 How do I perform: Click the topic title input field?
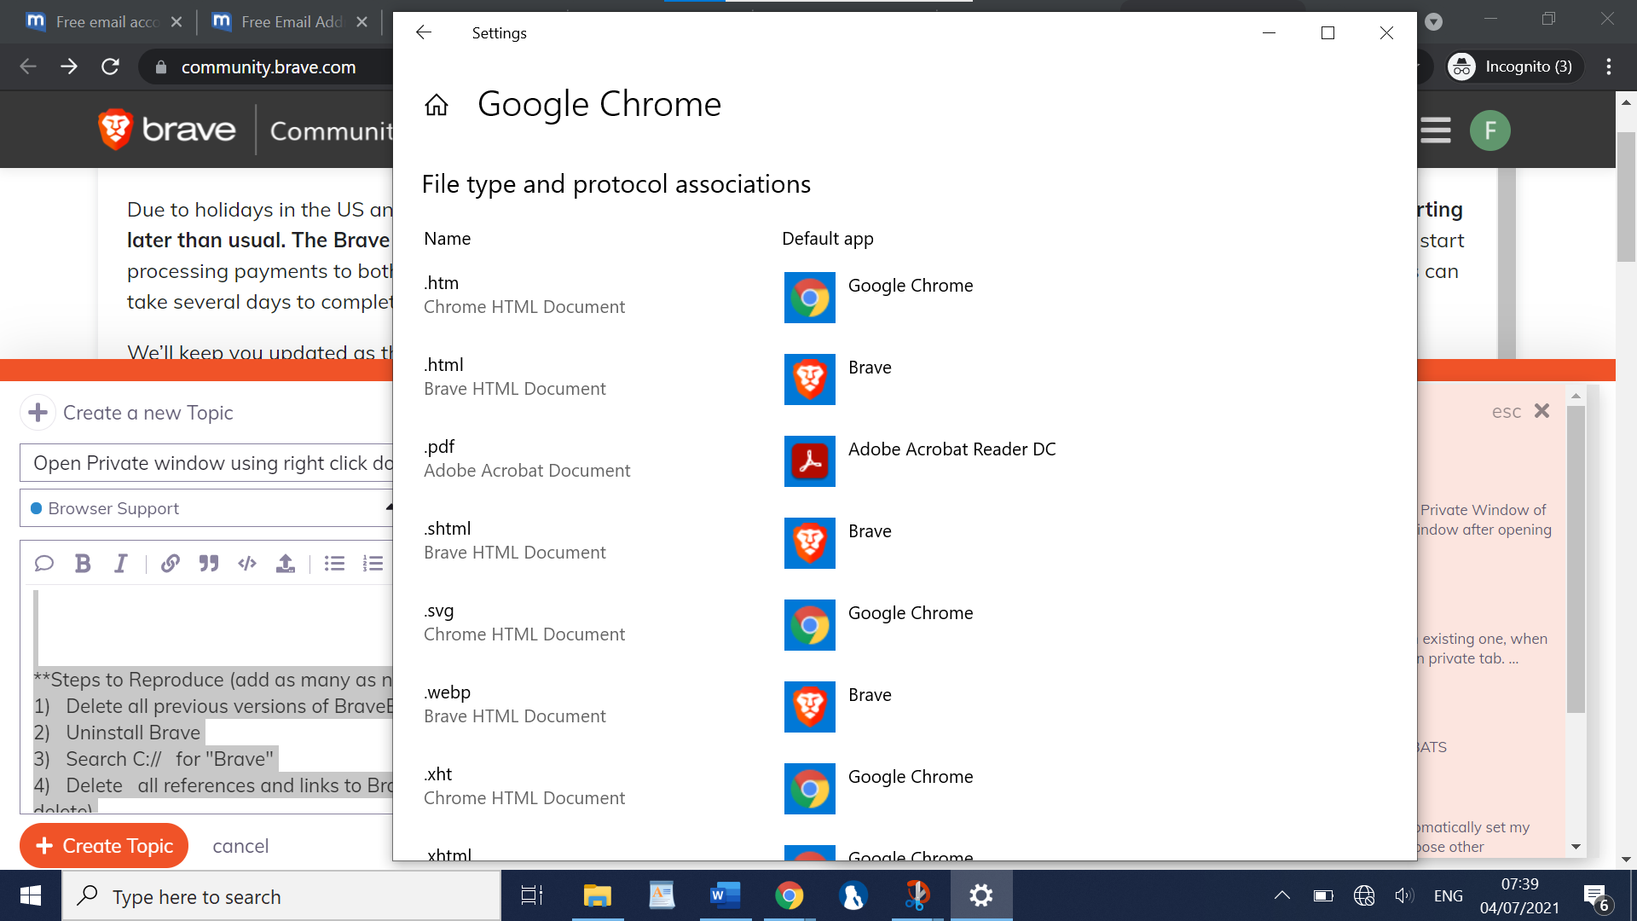(x=209, y=463)
